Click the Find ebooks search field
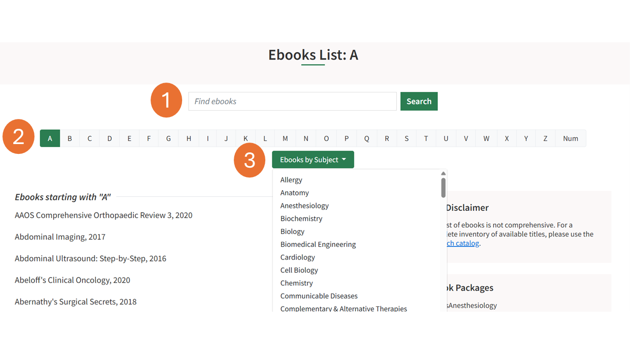The width and height of the screenshot is (630, 354). pyautogui.click(x=292, y=101)
